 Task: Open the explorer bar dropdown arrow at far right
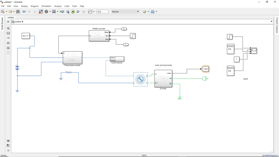pos(271,21)
